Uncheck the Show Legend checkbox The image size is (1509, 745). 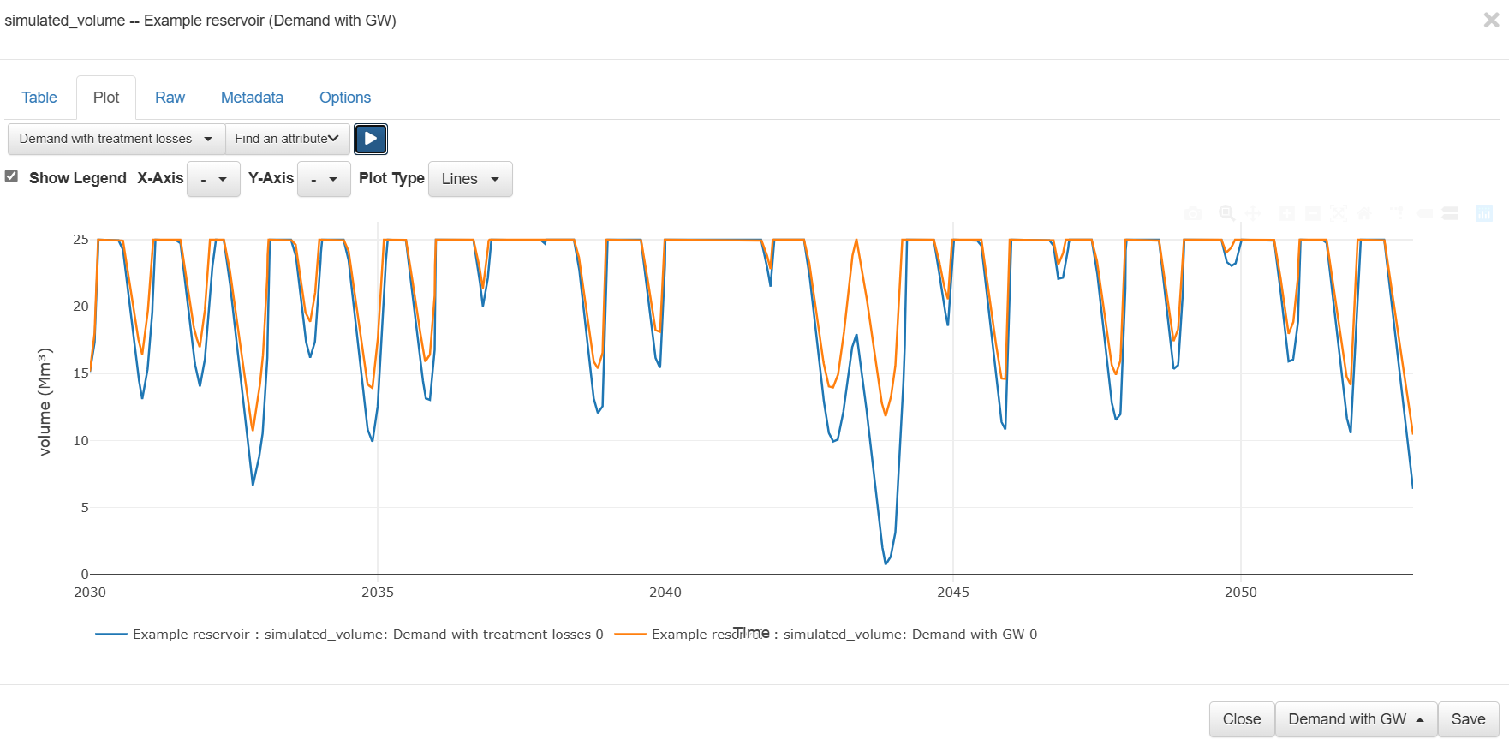pos(12,176)
